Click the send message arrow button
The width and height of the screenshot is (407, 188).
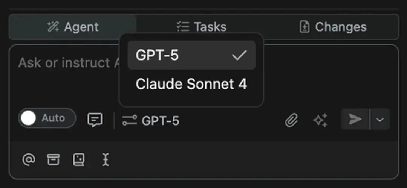355,119
